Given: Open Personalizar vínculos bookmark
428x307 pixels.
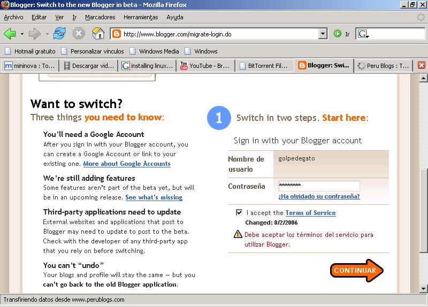Looking at the screenshot, I should tap(93, 51).
